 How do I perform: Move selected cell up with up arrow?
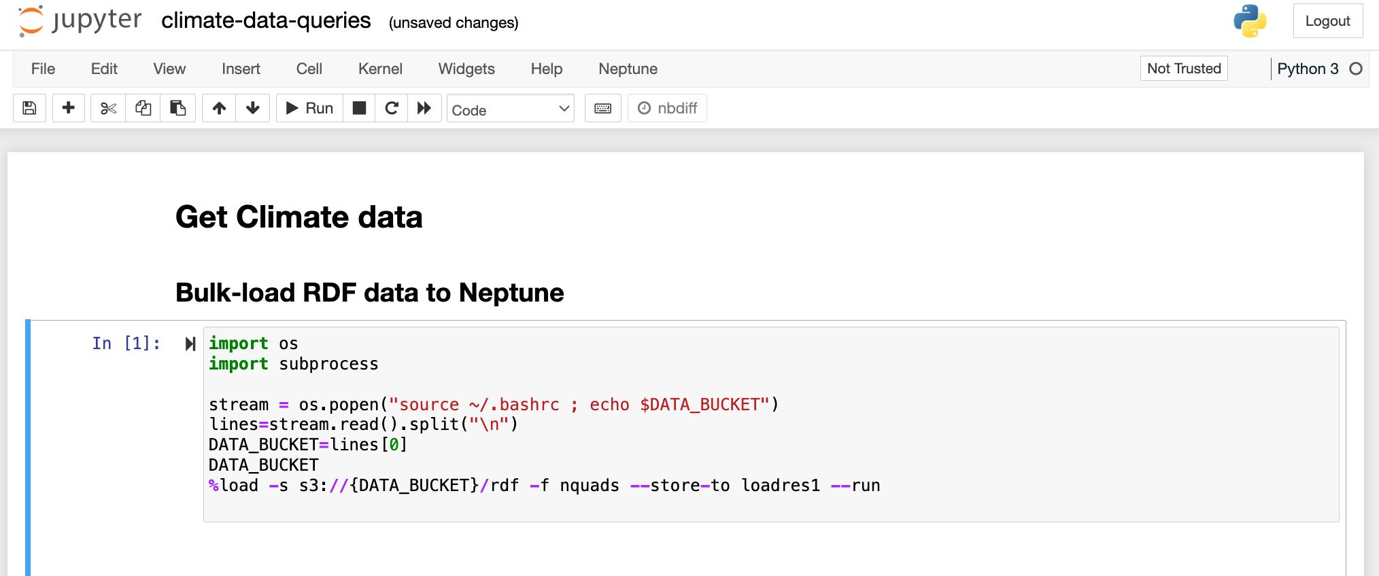[x=219, y=108]
